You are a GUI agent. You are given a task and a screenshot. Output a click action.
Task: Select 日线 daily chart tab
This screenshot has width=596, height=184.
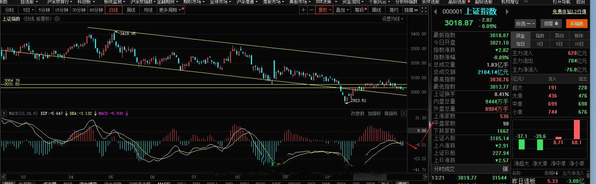[114, 10]
